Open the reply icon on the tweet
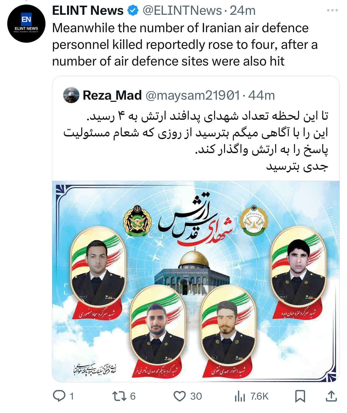 pos(59,396)
